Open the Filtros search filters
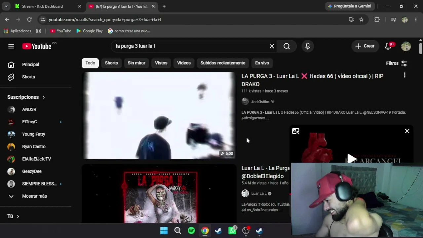 (x=397, y=63)
